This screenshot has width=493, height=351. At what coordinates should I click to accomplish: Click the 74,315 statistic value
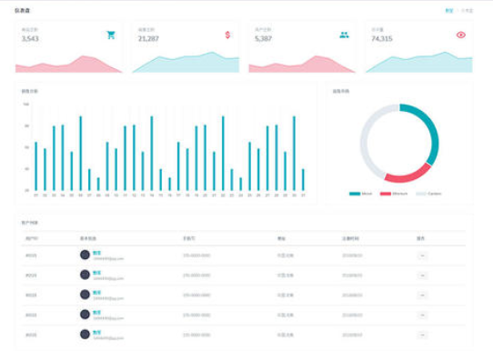[382, 39]
